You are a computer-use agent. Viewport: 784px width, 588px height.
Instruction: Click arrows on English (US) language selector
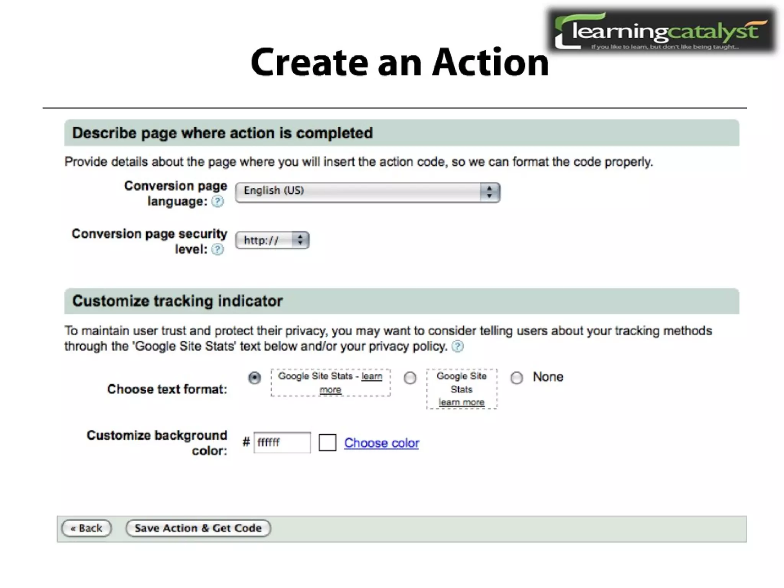tap(489, 192)
